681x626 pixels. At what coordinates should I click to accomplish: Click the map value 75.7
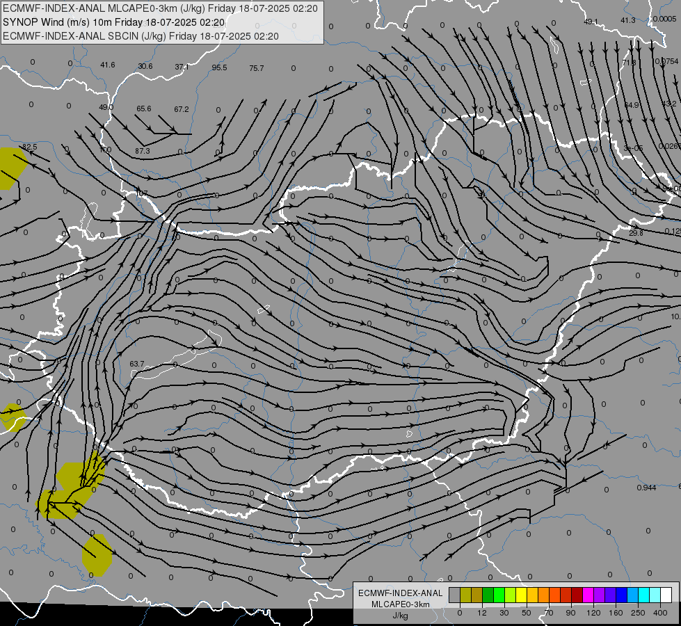coord(257,68)
